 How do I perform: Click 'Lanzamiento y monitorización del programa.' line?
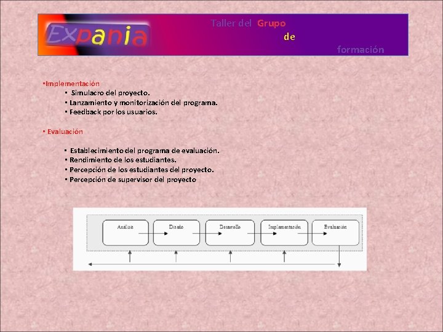(x=143, y=103)
